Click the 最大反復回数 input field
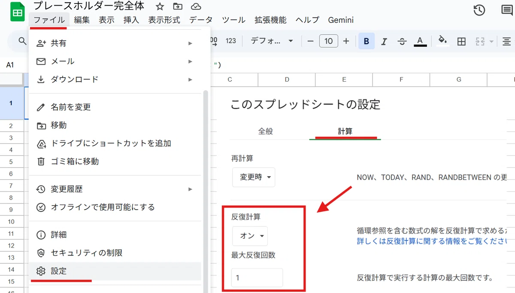515x293 pixels. click(x=257, y=278)
